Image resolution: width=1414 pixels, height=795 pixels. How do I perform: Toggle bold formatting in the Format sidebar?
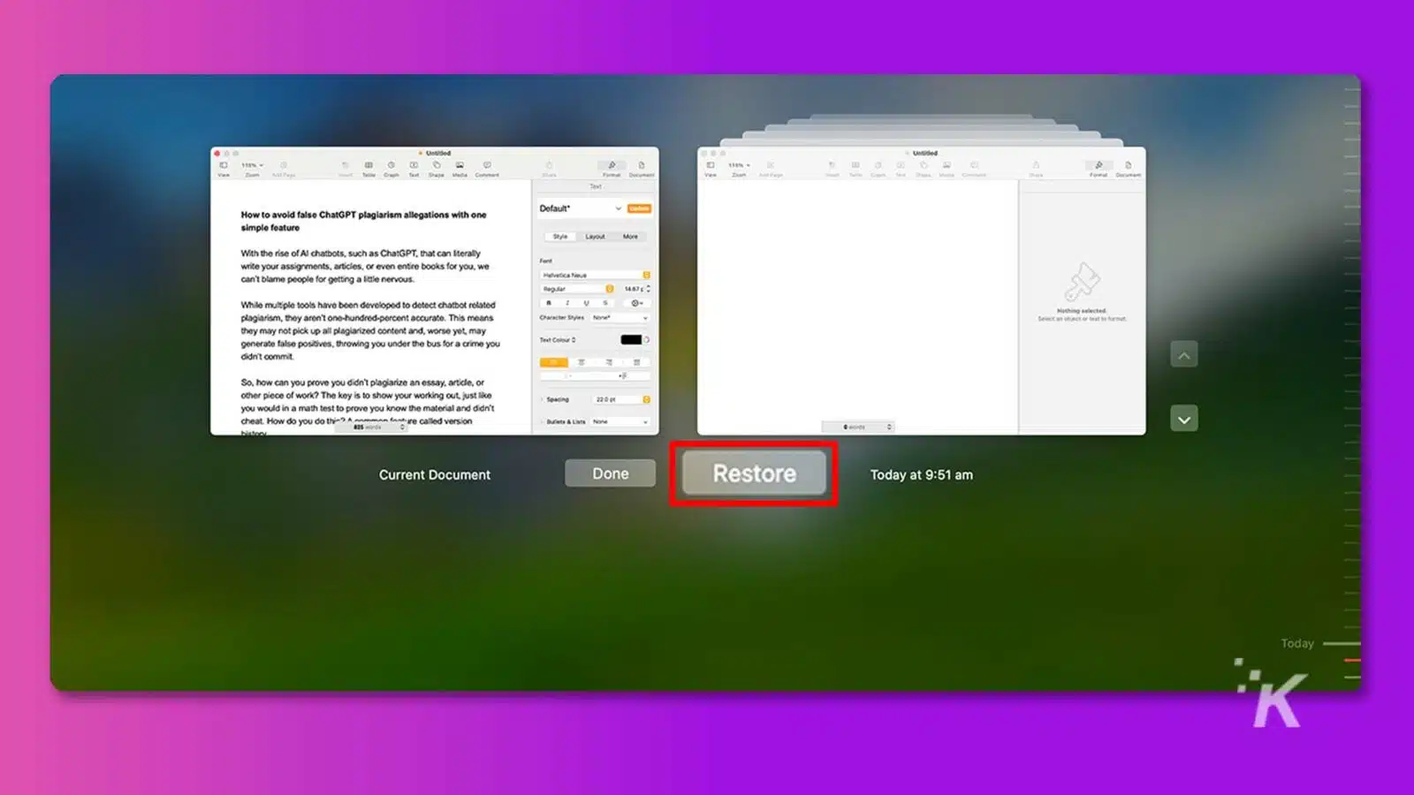point(549,303)
